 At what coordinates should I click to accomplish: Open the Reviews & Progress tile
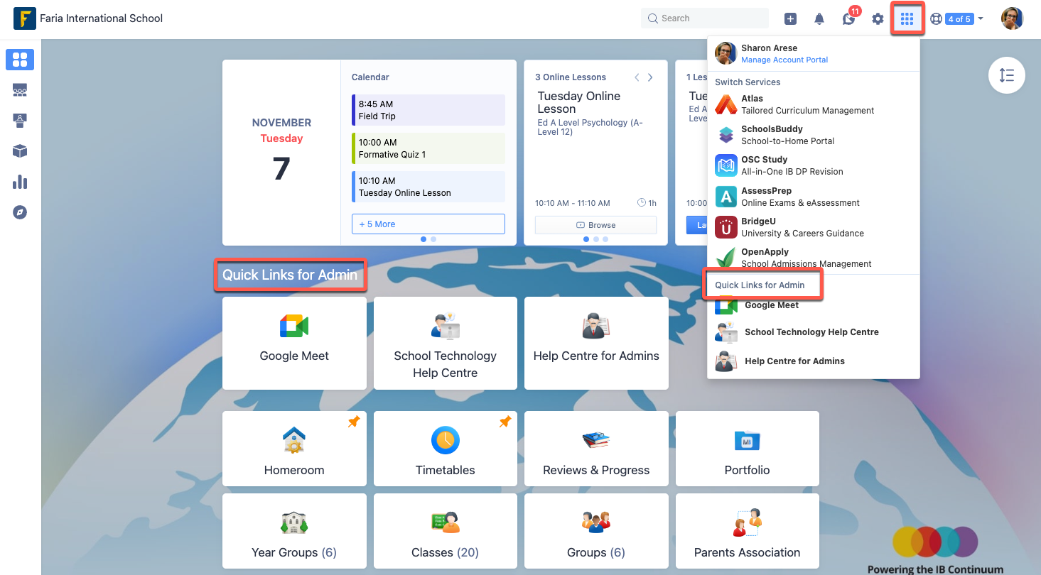[596, 449]
